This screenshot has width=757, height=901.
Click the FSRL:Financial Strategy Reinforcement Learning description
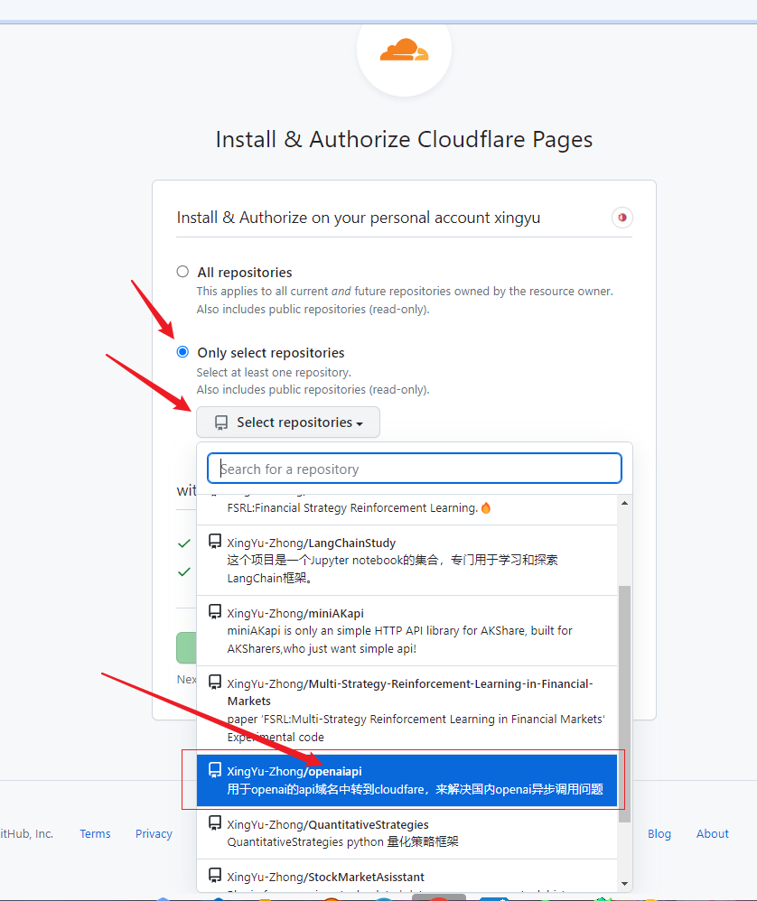click(352, 508)
